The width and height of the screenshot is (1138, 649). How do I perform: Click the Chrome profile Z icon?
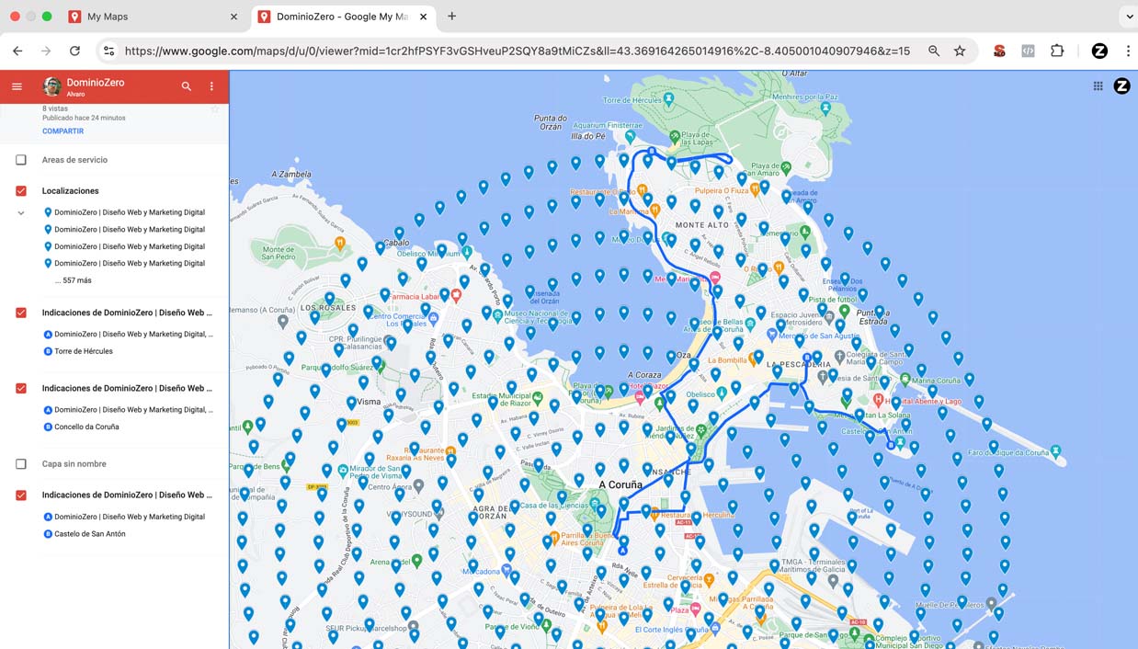pos(1099,51)
